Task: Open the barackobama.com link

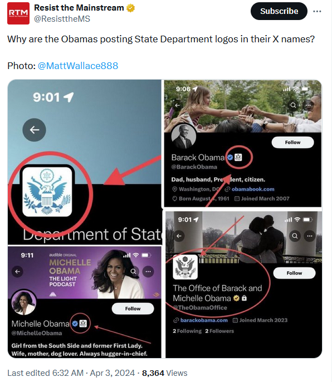Action: click(x=204, y=320)
